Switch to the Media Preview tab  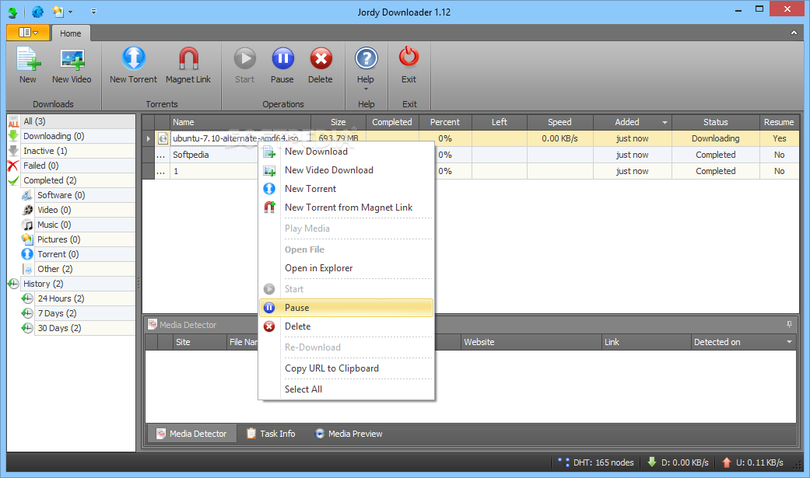tap(349, 434)
